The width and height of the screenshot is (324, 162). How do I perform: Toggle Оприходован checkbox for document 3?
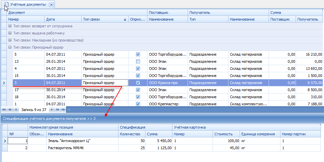138,83
